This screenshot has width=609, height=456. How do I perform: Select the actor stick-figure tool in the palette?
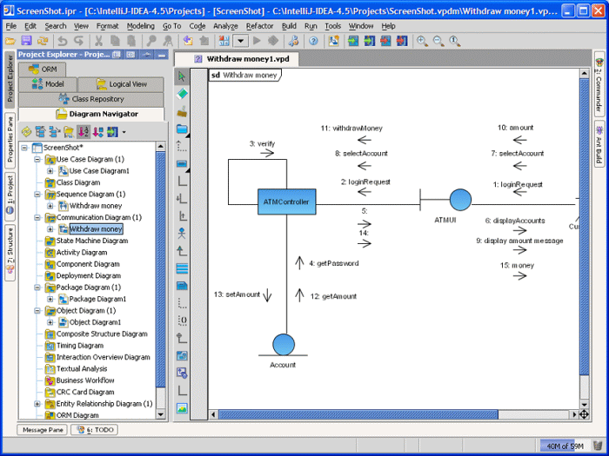182,233
